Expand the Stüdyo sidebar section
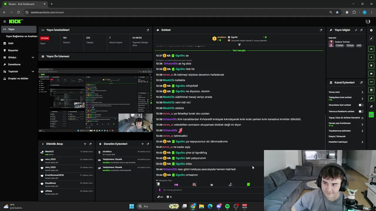376x211 pixels. tap(33, 57)
